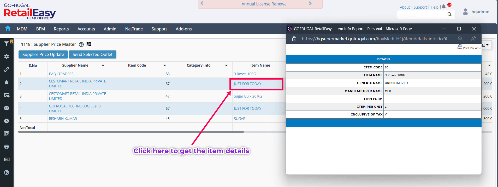Open the About link at top
This screenshot has height=187, width=498.
click(x=405, y=7)
